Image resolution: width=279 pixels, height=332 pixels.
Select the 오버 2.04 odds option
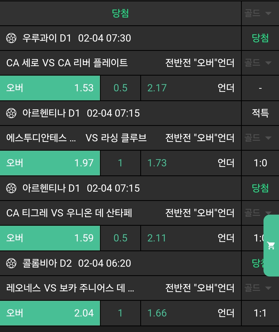tap(50, 313)
